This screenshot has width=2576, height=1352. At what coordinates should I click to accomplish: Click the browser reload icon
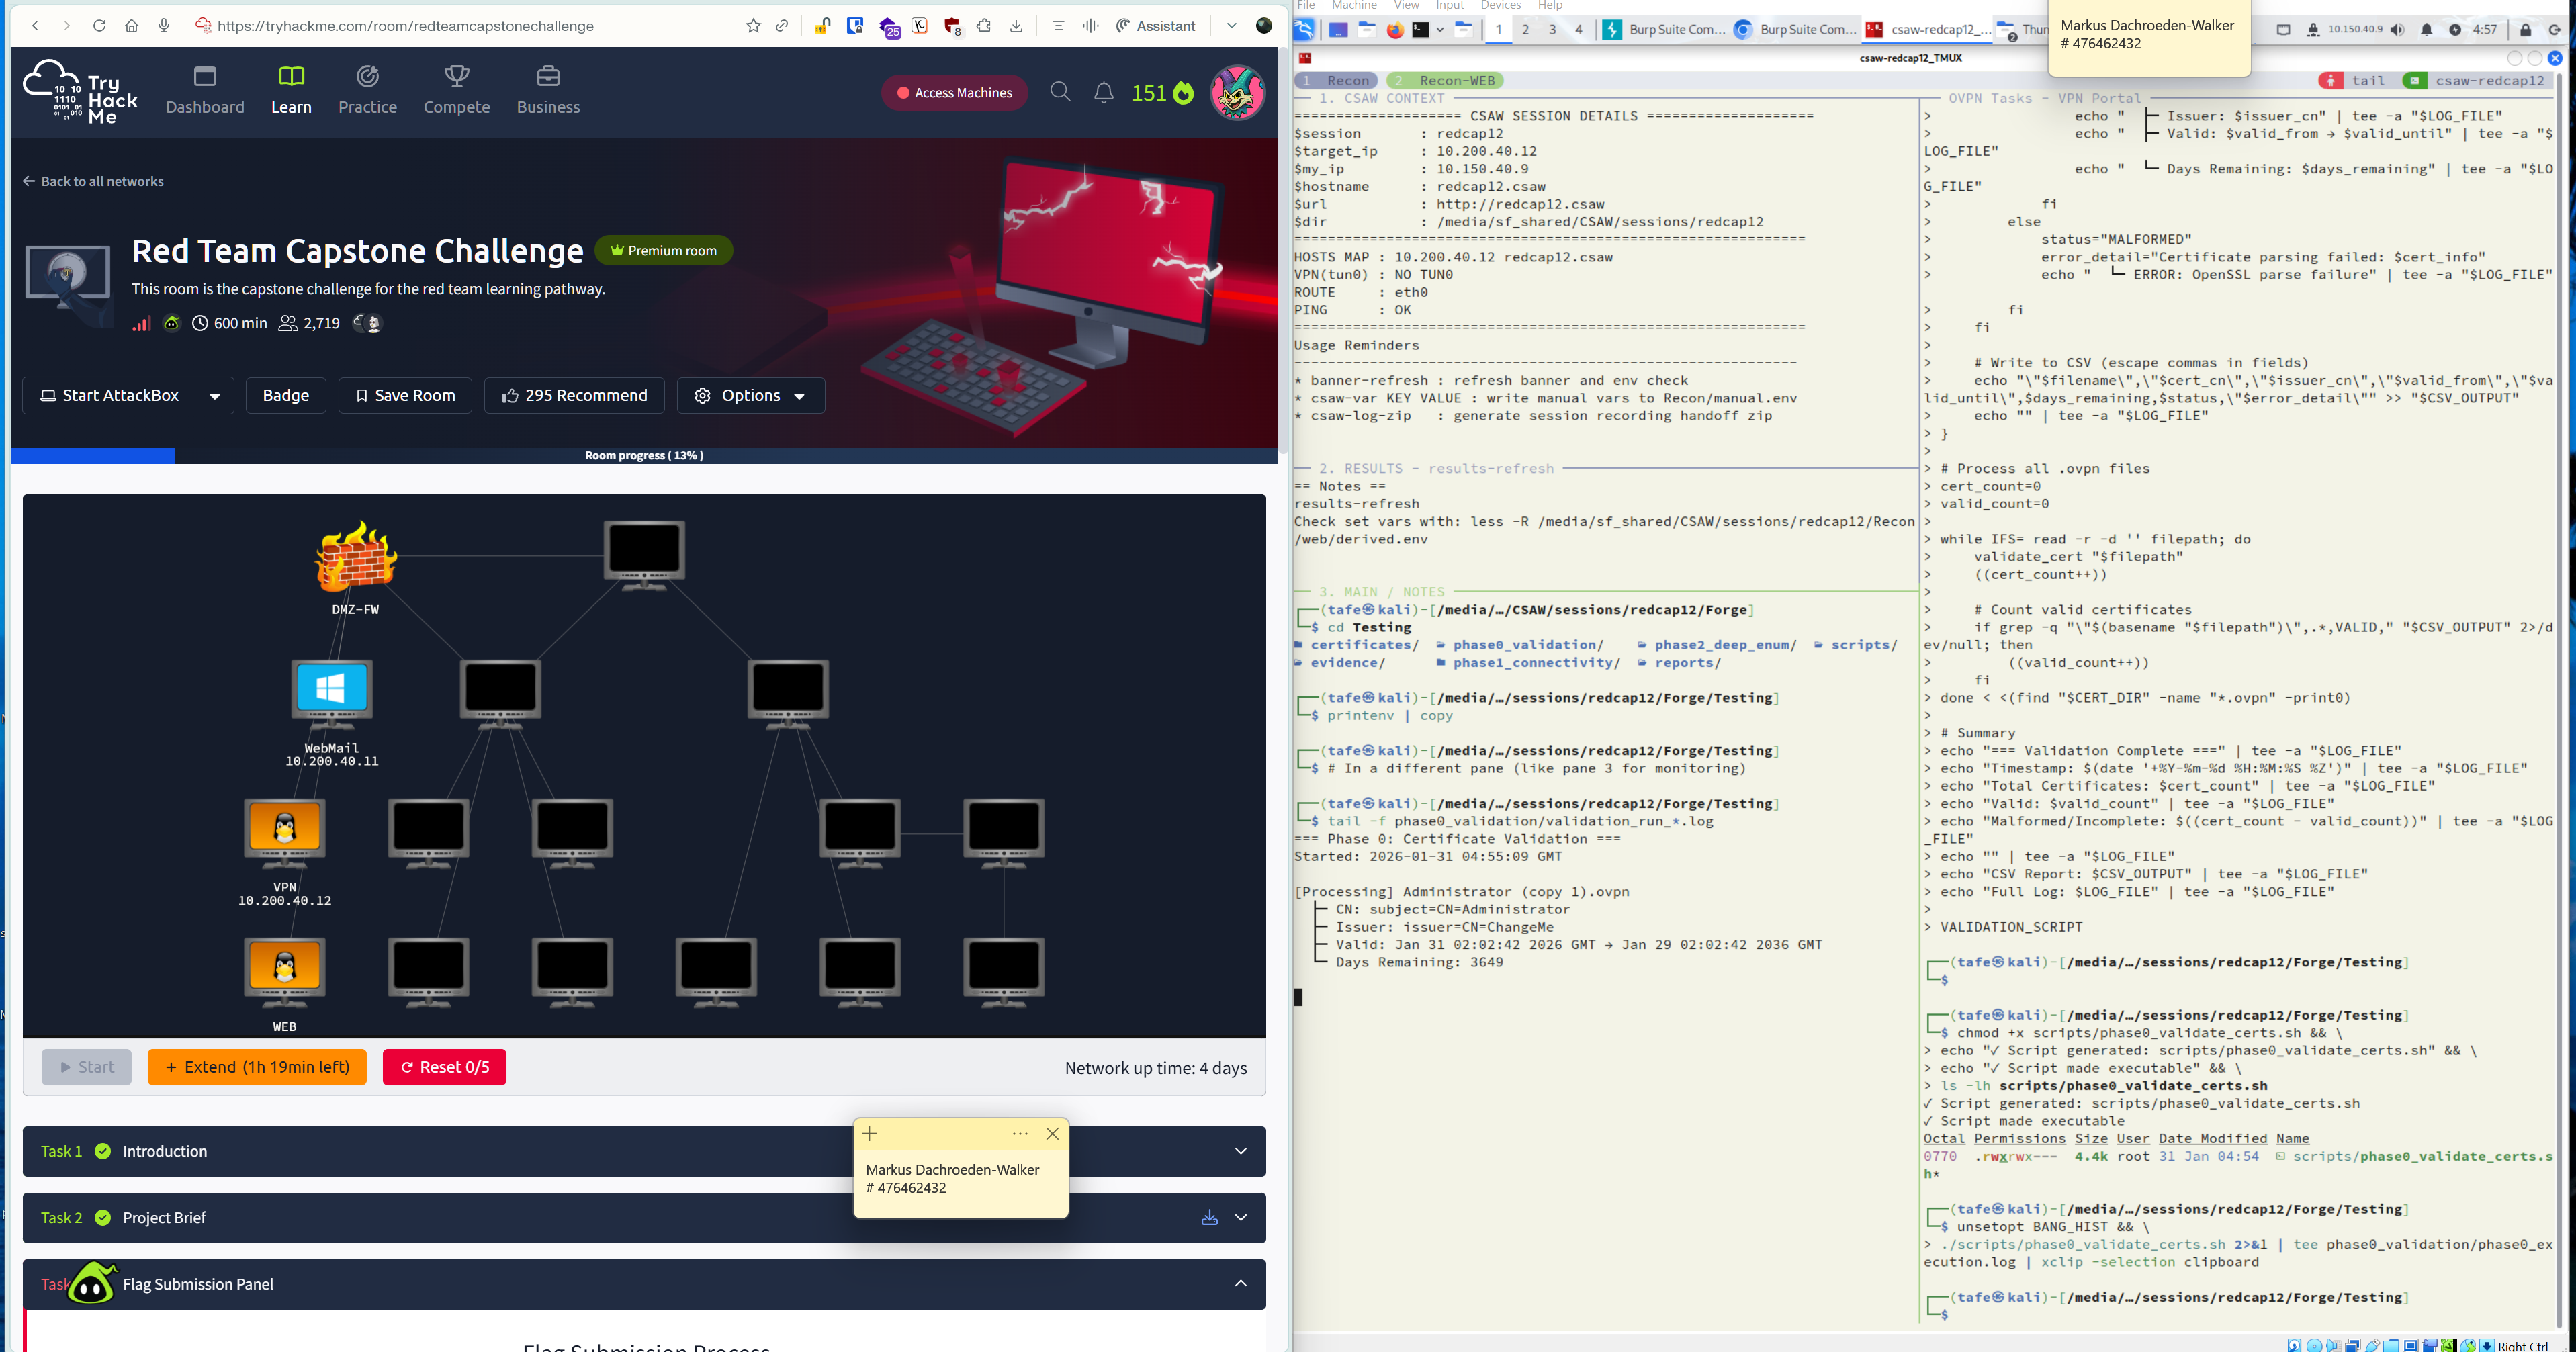coord(99,26)
